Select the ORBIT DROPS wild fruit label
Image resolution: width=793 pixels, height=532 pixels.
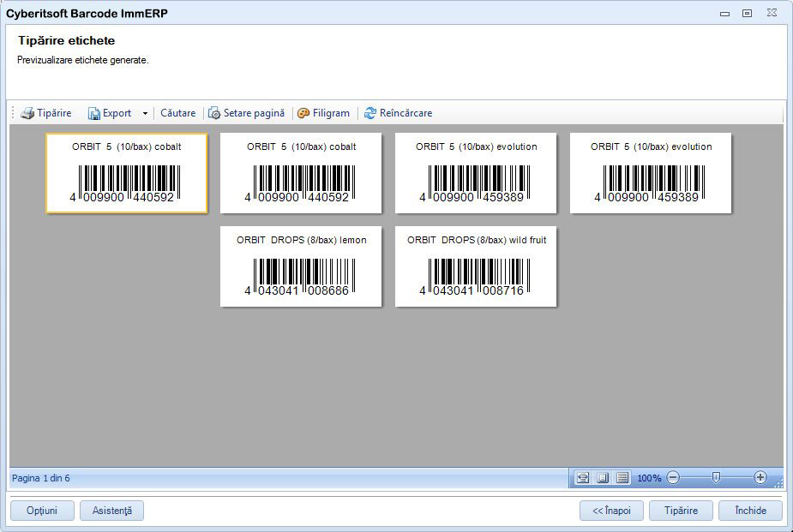point(476,266)
